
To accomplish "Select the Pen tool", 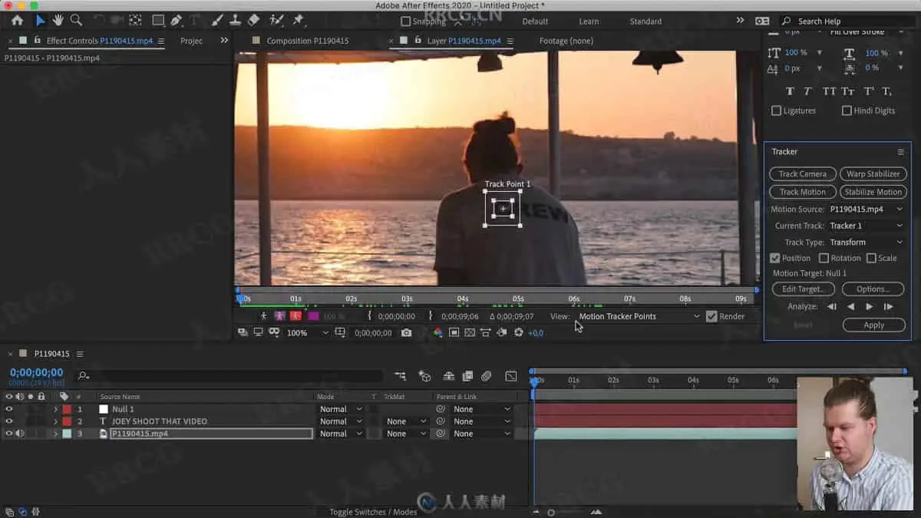I will click(x=177, y=21).
